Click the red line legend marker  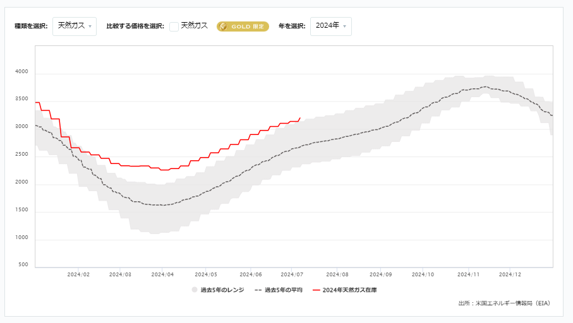pyautogui.click(x=317, y=290)
